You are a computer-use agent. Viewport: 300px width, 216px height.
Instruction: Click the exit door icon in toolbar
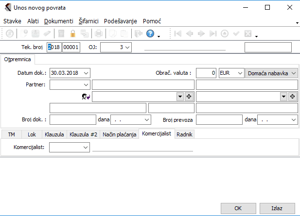138,33
